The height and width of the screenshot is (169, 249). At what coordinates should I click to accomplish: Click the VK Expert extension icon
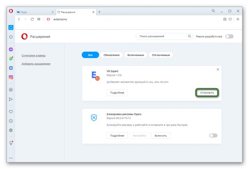(x=95, y=76)
